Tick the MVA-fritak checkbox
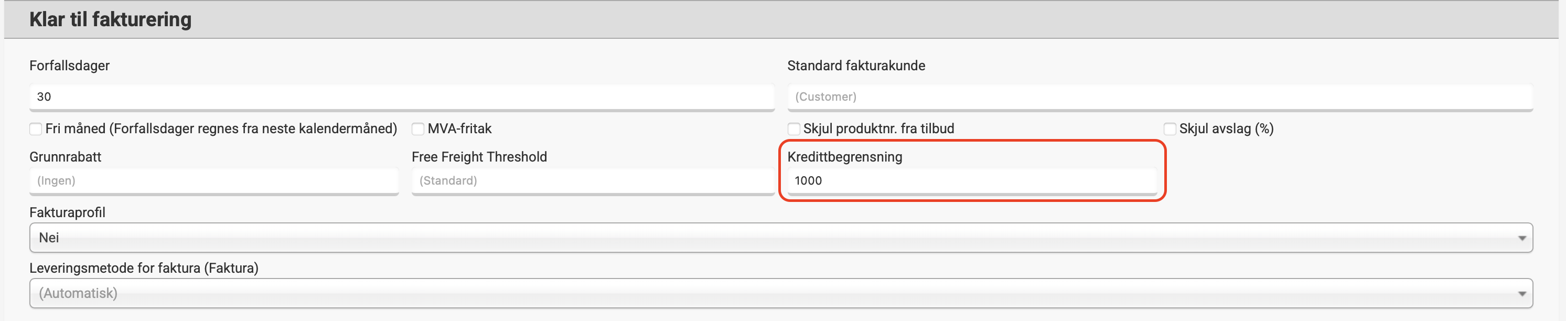Screen dimensions: 1566x321 [417, 129]
